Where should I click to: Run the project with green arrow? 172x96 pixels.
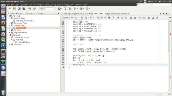75,9
